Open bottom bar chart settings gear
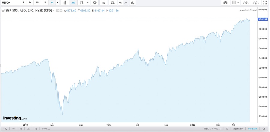This screenshot has width=270, height=132. click(264, 129)
